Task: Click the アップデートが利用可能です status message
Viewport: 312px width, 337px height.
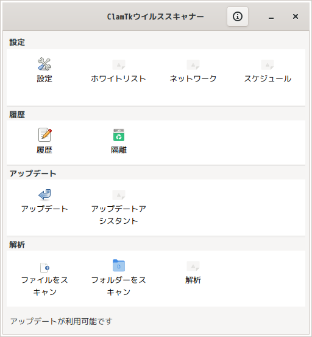Action: point(62,321)
